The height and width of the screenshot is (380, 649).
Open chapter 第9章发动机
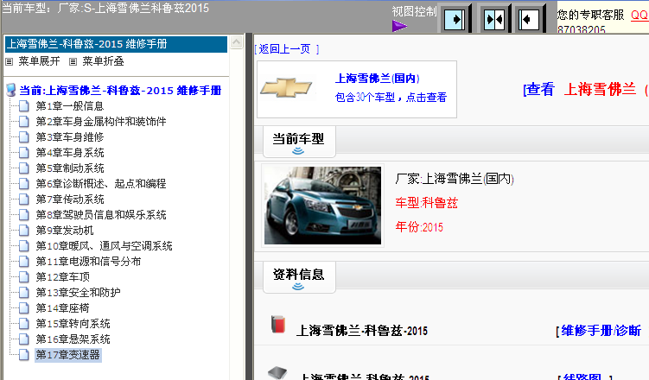pyautogui.click(x=65, y=231)
